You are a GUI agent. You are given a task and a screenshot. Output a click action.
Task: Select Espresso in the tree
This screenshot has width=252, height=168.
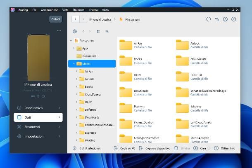click(x=90, y=133)
